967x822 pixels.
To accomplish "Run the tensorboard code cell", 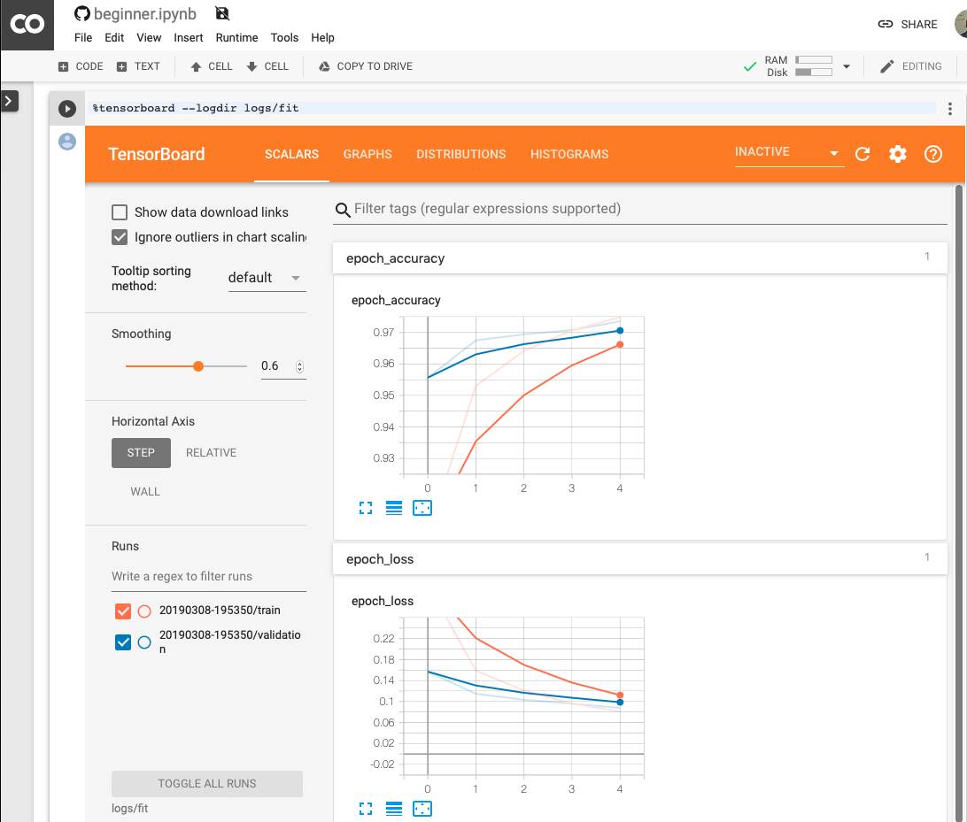I will click(67, 109).
